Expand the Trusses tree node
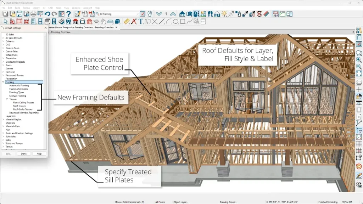 coord(7,98)
